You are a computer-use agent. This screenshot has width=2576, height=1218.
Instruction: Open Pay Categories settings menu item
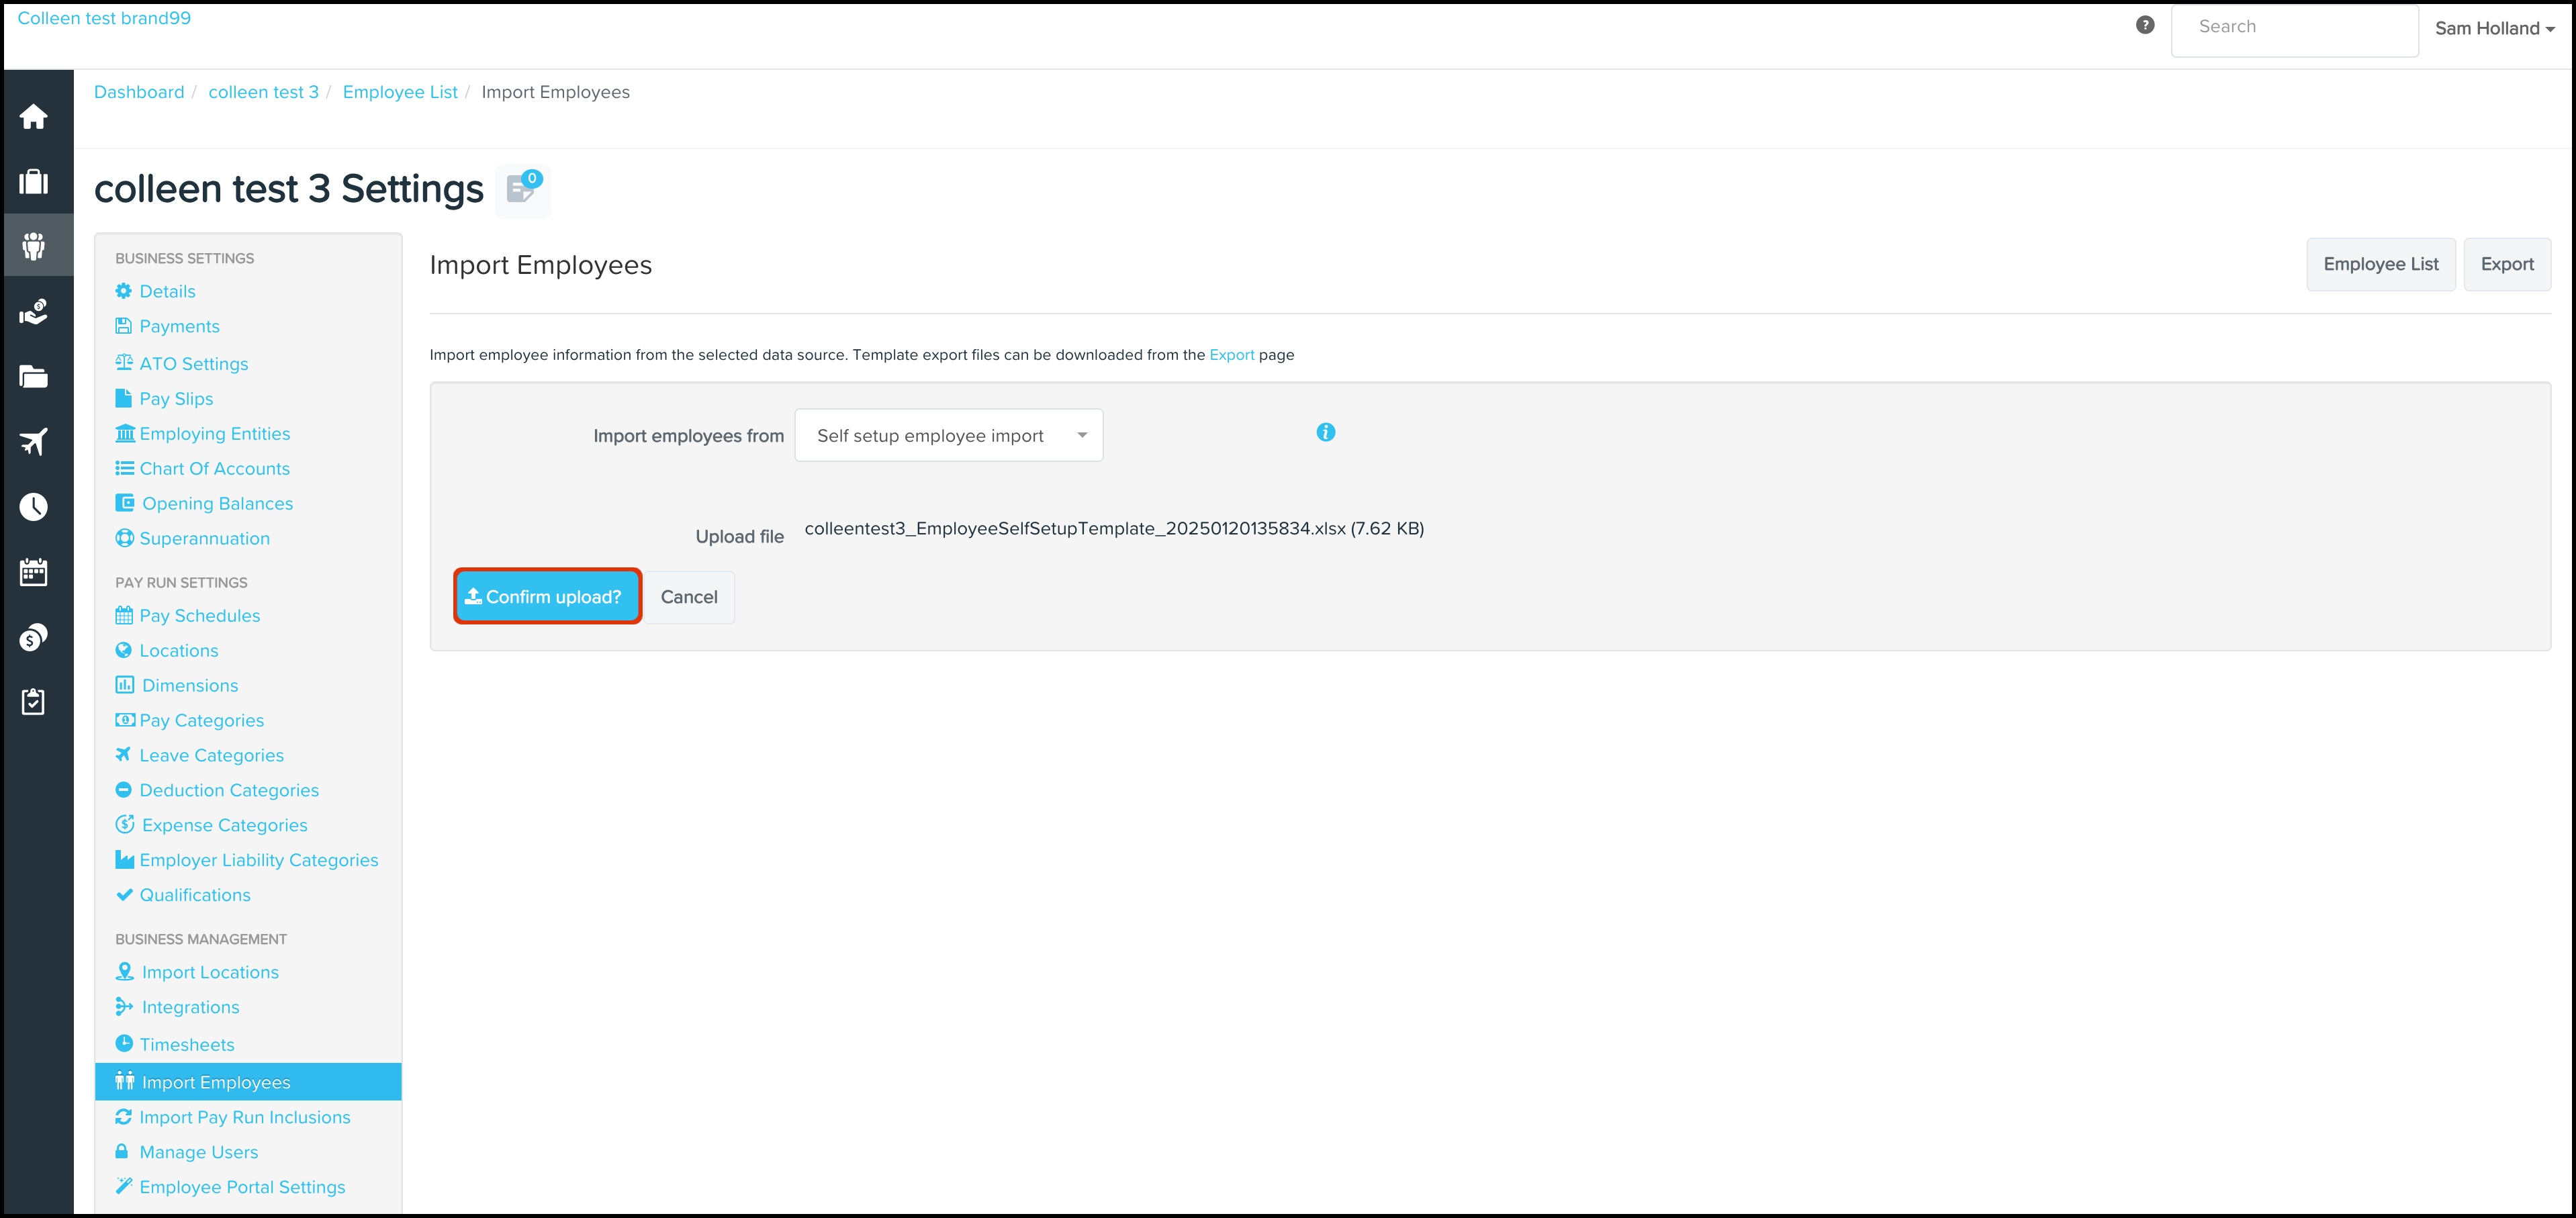click(201, 720)
